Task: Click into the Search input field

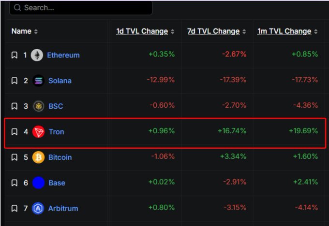Action: [85, 8]
